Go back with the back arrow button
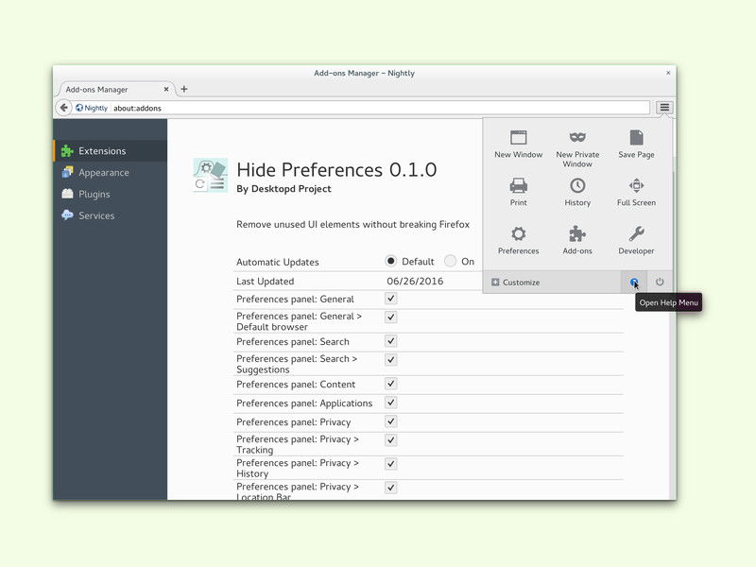Screen dimensions: 756x567 (63, 108)
